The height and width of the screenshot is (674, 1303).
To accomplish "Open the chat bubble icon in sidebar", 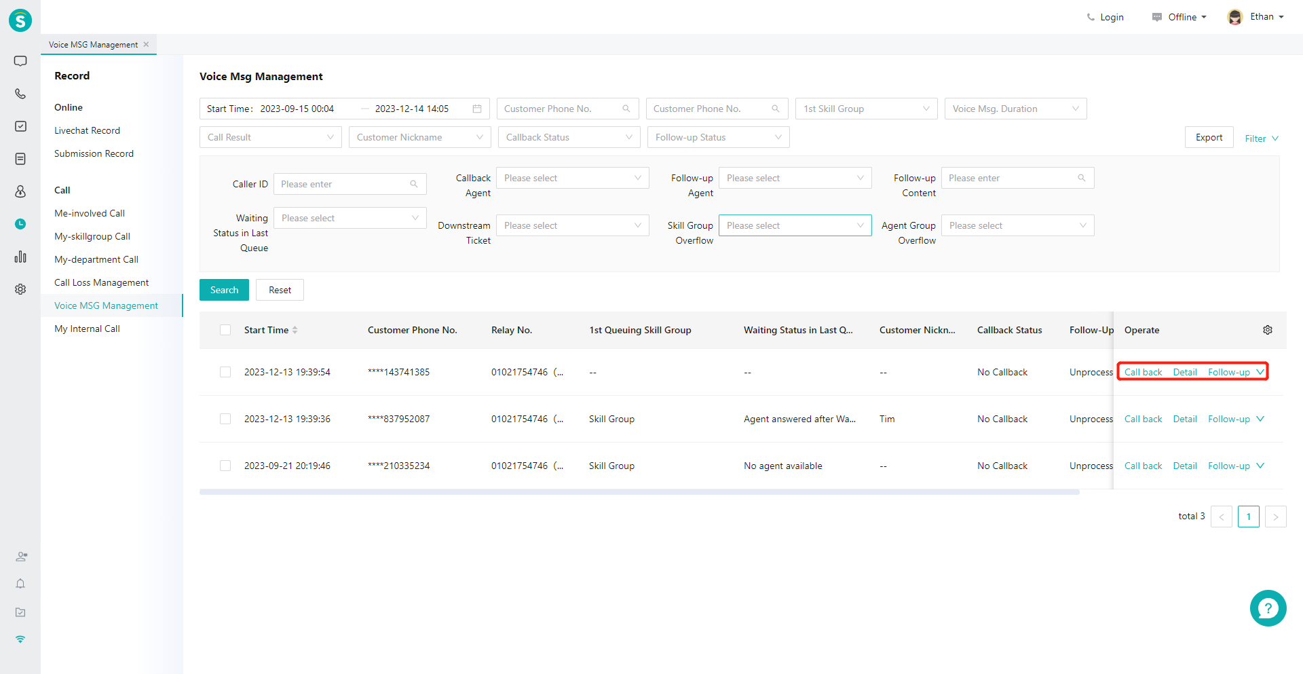I will tap(20, 61).
